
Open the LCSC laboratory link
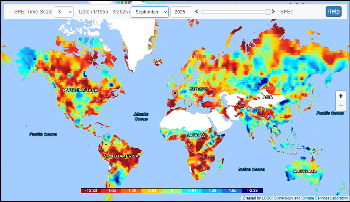[x=305, y=198]
